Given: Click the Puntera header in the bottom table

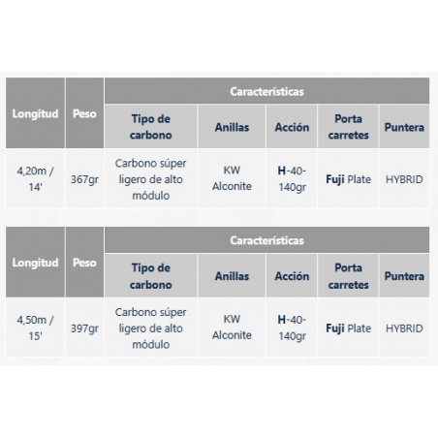Looking at the screenshot, I should coord(404,275).
